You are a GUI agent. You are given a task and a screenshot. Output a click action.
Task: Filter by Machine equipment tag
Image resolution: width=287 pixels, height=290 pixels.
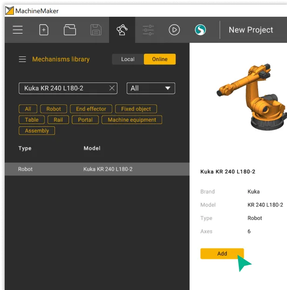click(x=132, y=120)
